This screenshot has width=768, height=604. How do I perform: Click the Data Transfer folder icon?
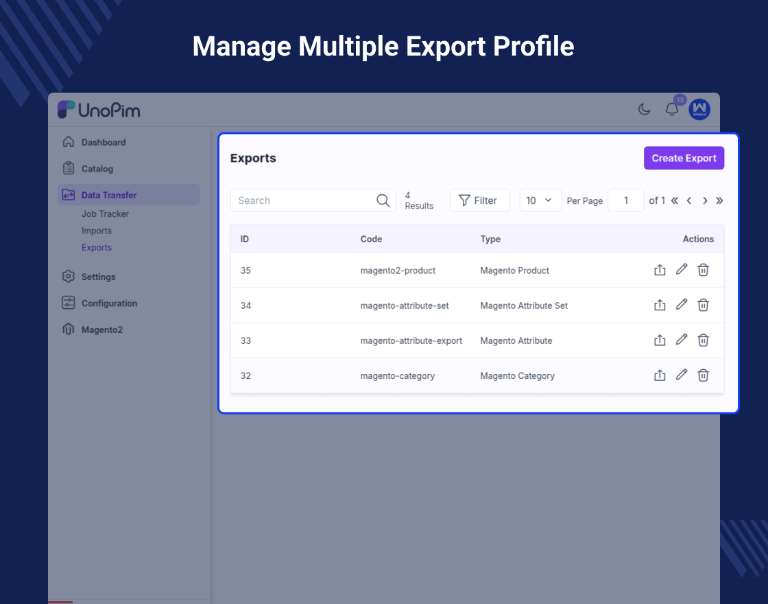click(x=69, y=195)
